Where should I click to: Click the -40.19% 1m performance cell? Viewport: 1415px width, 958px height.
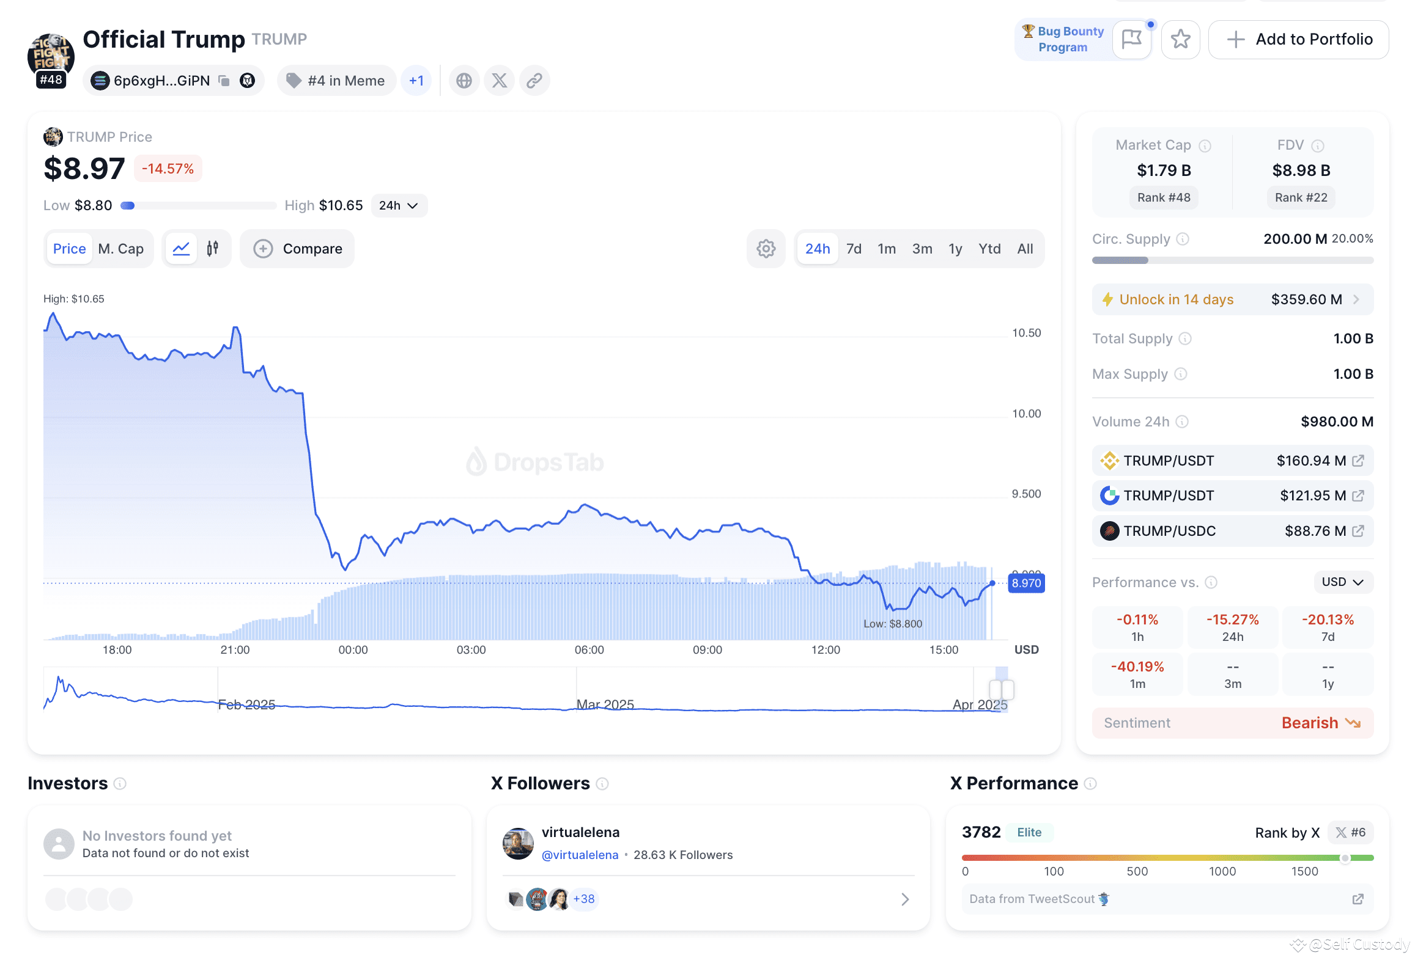1137,674
